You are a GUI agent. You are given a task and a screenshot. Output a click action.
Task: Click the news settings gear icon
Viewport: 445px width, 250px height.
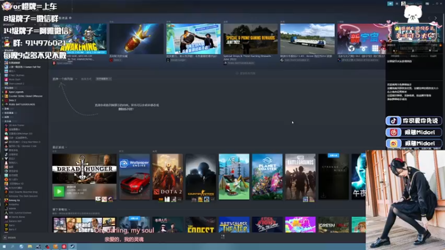[71, 18]
